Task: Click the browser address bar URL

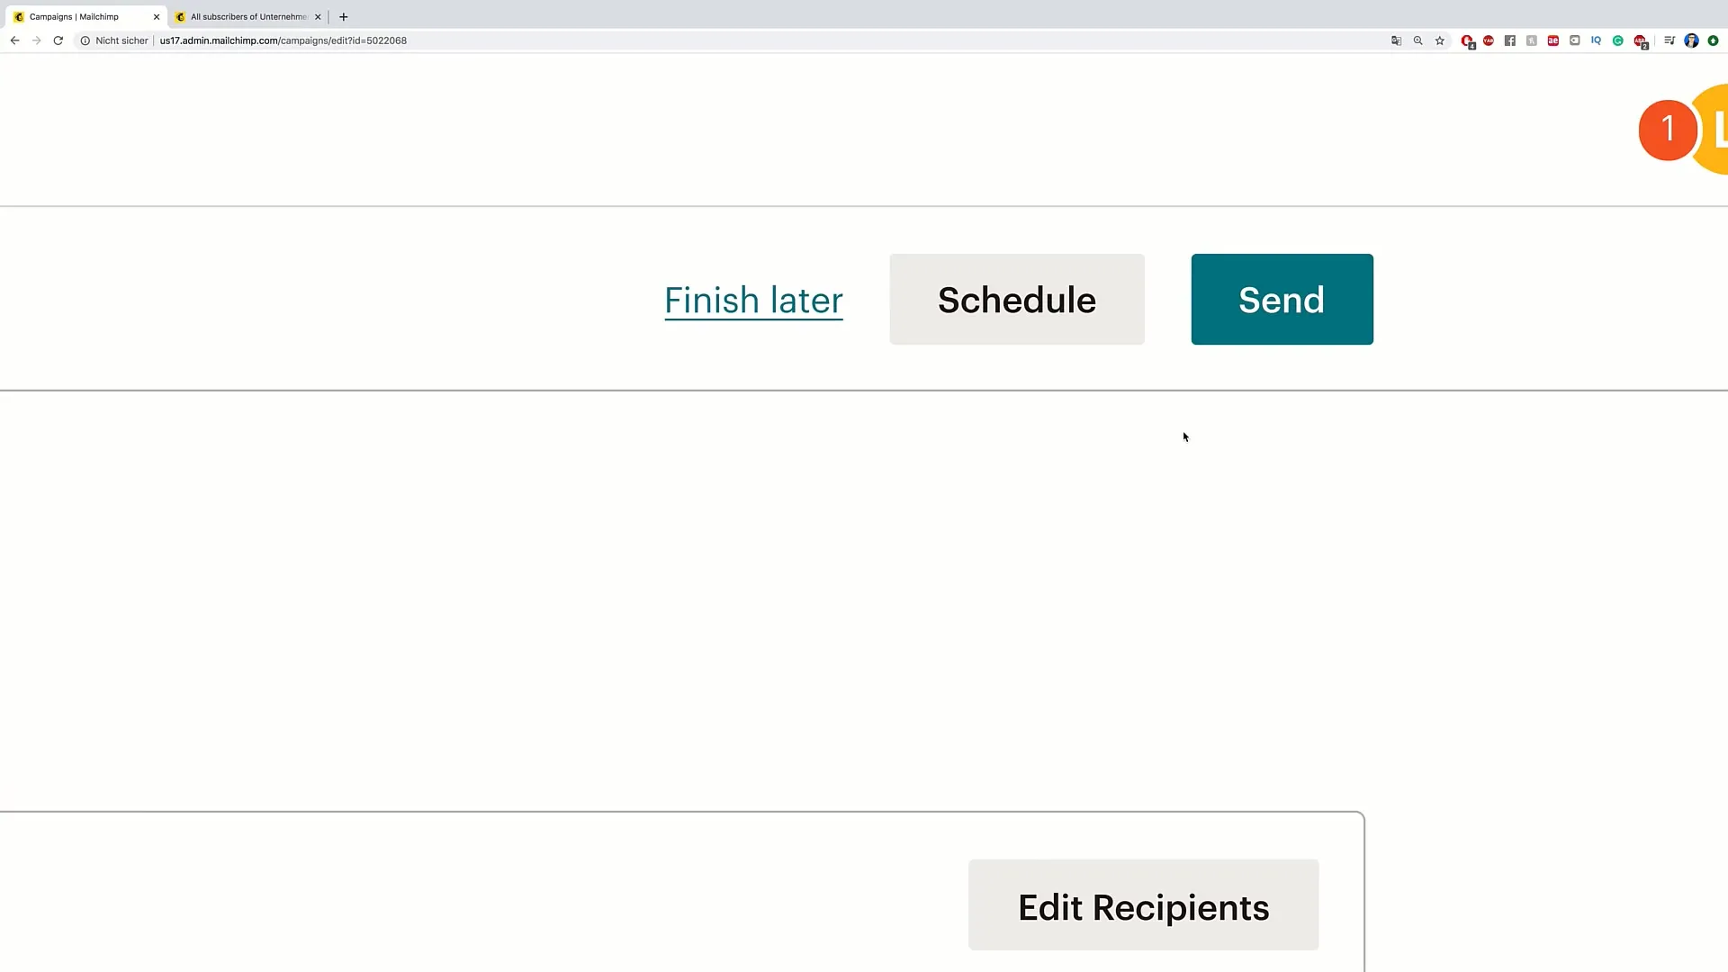Action: (282, 40)
